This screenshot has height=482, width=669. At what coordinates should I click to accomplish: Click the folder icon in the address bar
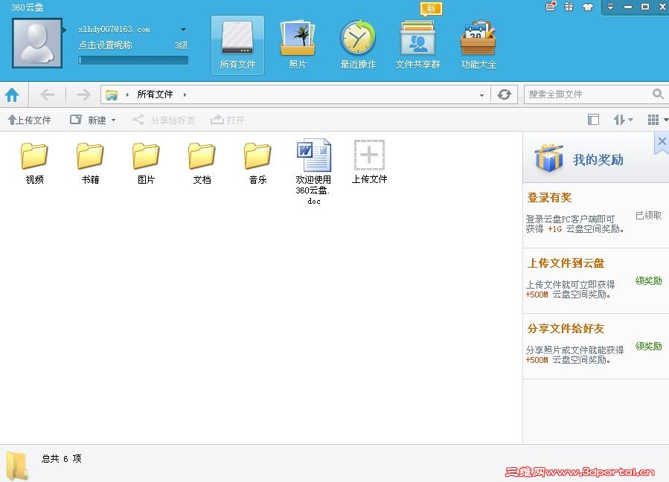click(112, 94)
